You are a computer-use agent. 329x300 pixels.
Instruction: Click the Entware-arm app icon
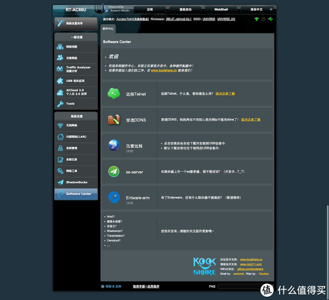114,197
